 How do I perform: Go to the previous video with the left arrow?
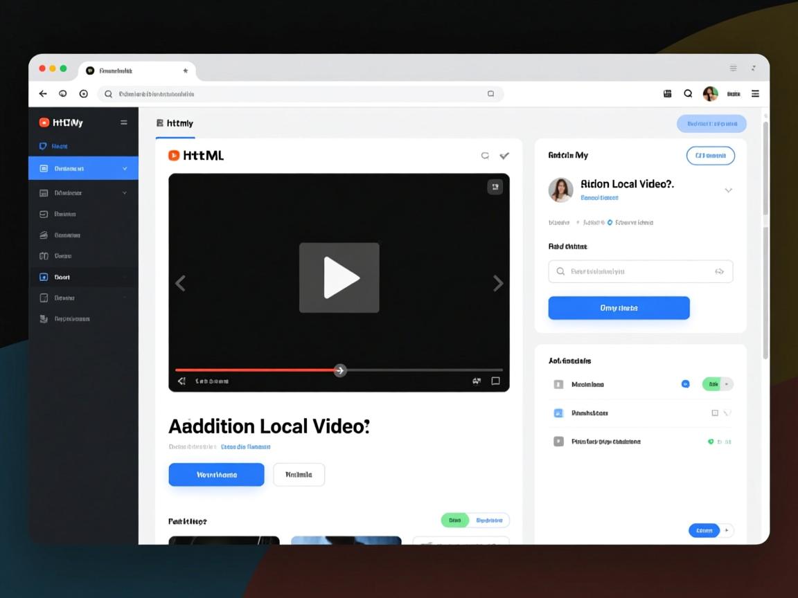click(x=180, y=282)
